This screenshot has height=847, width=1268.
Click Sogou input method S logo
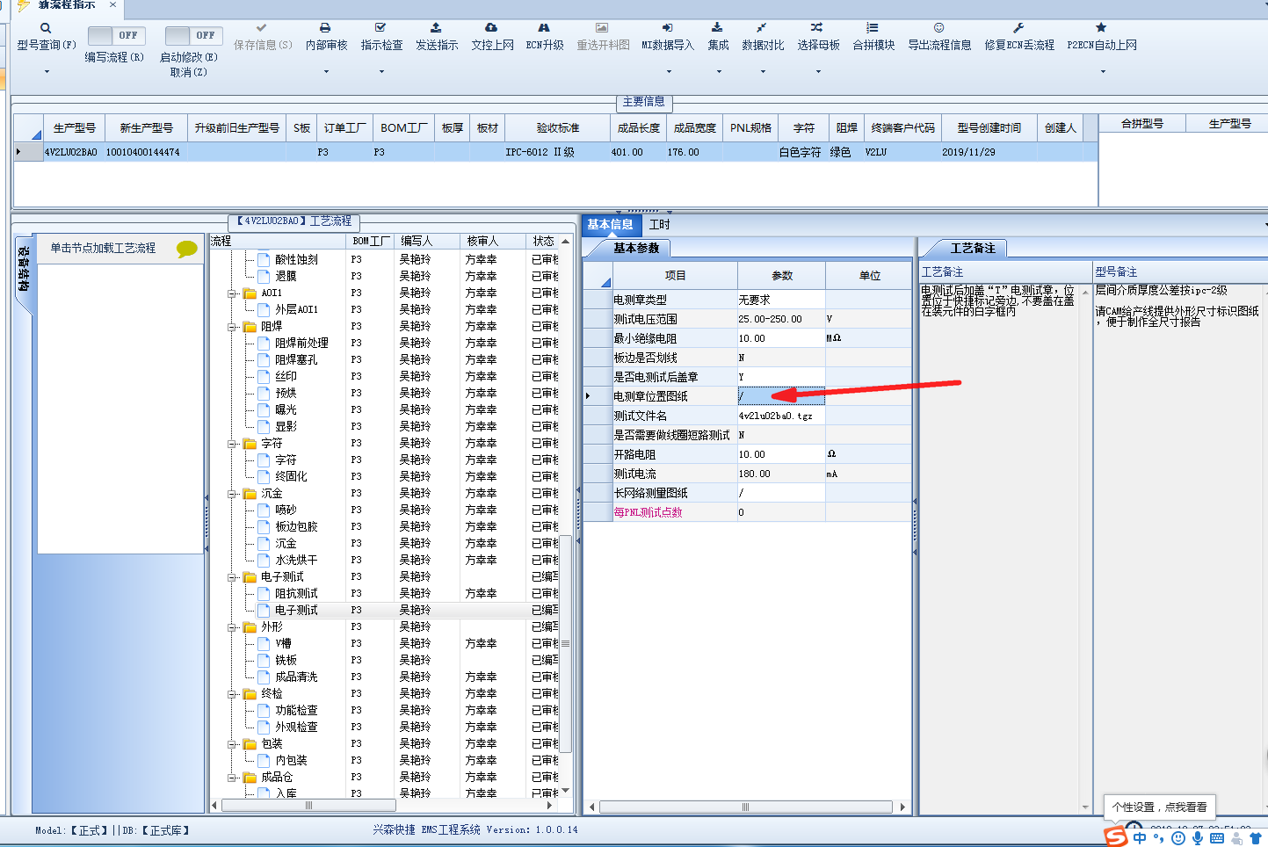point(1115,836)
